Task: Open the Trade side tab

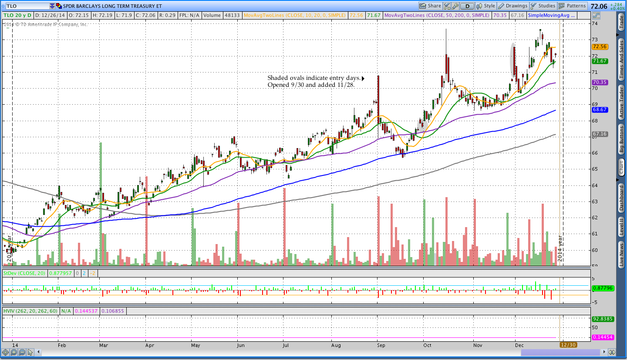Action: (x=622, y=21)
